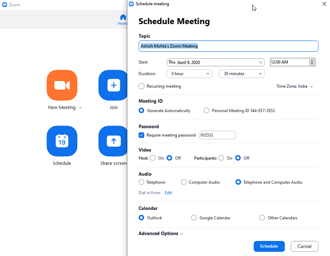
Task: Select Computer Audio option
Action: pyautogui.click(x=183, y=182)
